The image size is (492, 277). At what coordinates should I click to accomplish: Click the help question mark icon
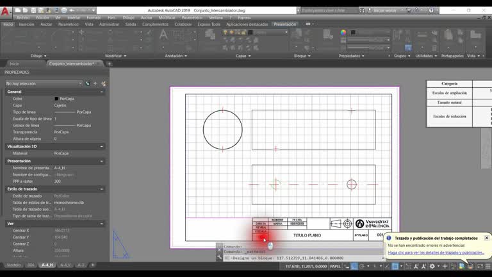(431, 10)
